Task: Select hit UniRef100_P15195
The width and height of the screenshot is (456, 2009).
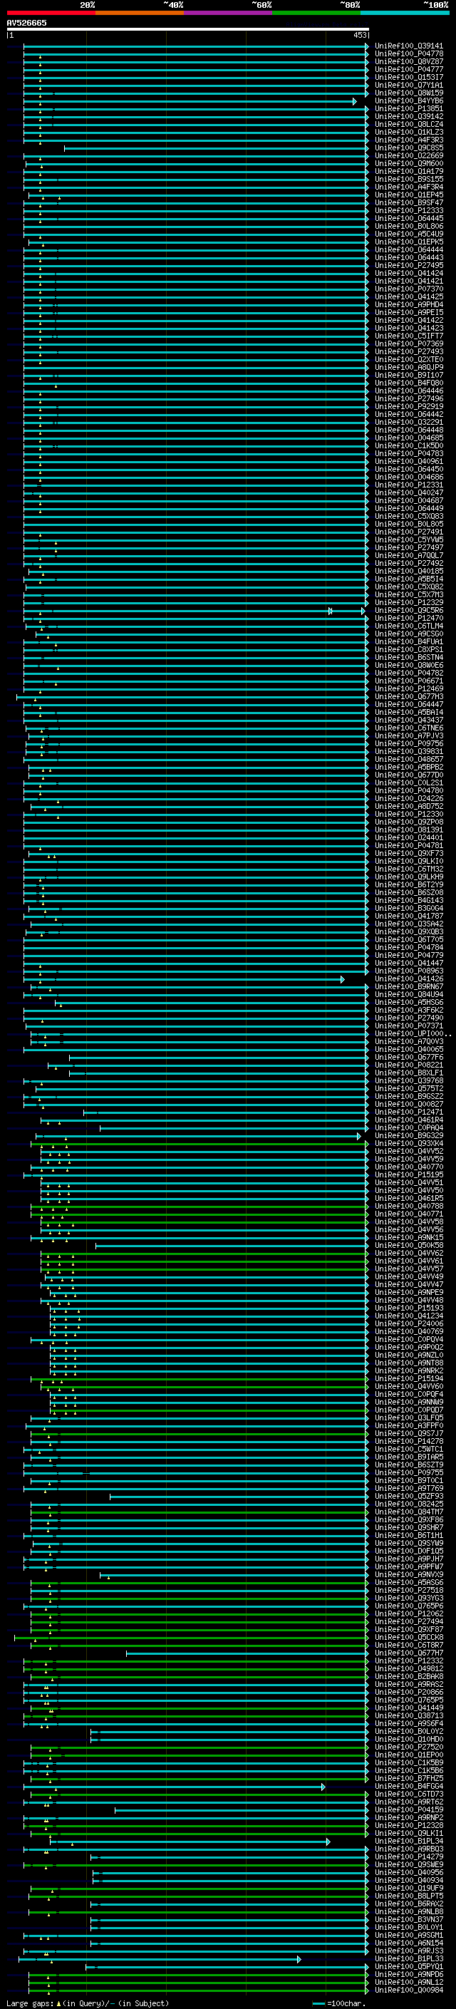Action: coord(409,1174)
